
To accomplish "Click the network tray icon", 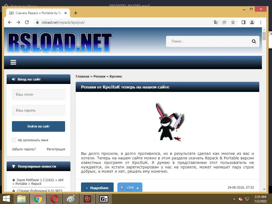I will 247,199.
